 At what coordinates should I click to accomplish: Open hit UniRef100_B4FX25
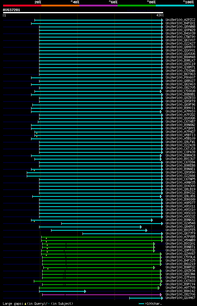(x=180, y=261)
